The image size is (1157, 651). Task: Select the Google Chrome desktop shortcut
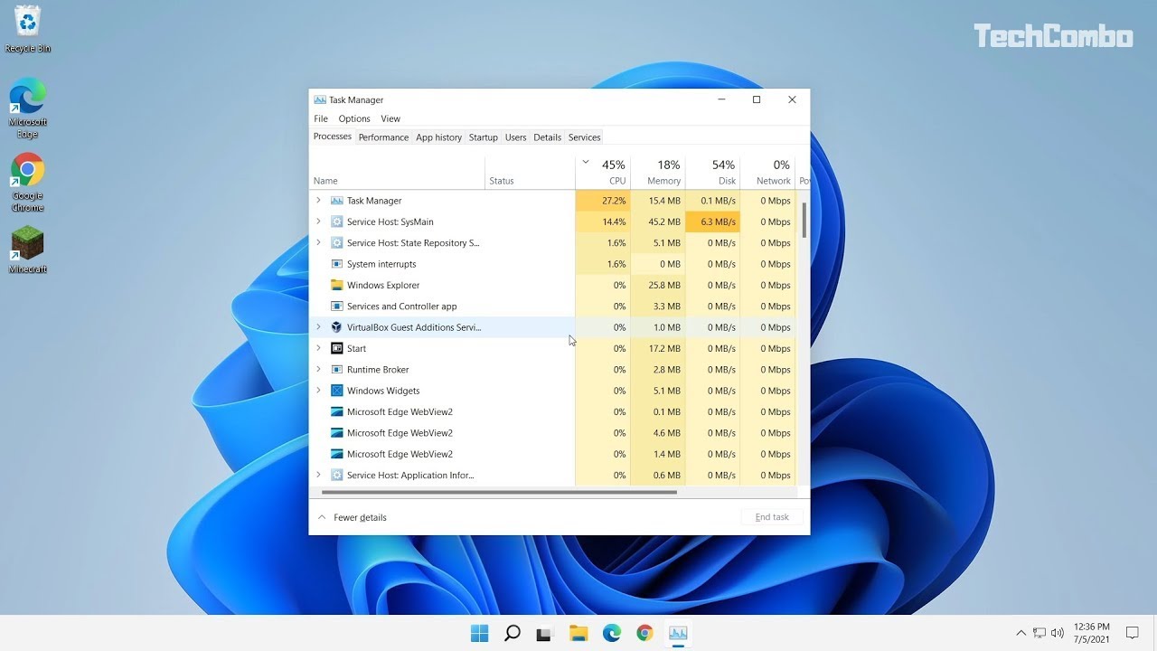pyautogui.click(x=28, y=183)
